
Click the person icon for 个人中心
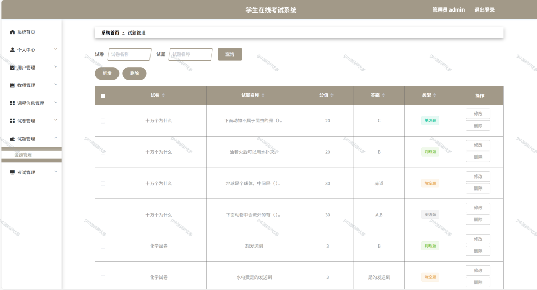(x=13, y=50)
